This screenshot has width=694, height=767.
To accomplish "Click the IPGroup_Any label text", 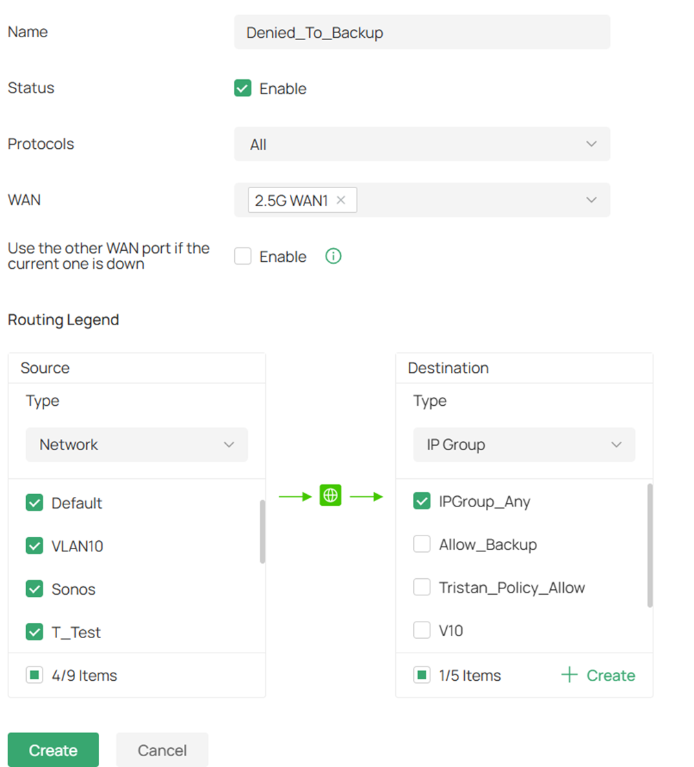I will point(484,502).
